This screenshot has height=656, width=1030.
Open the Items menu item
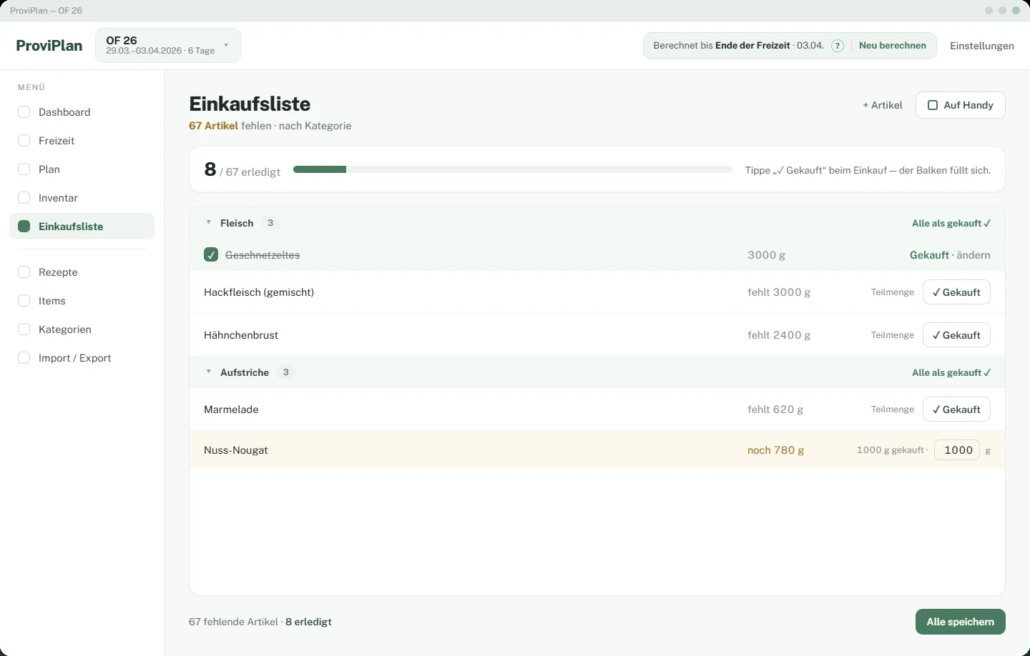(x=82, y=301)
